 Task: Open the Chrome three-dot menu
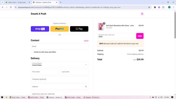174,7
